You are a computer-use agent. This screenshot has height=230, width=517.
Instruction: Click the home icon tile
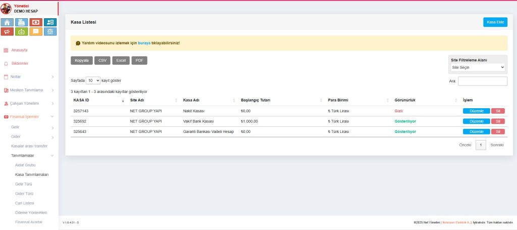click(8, 22)
